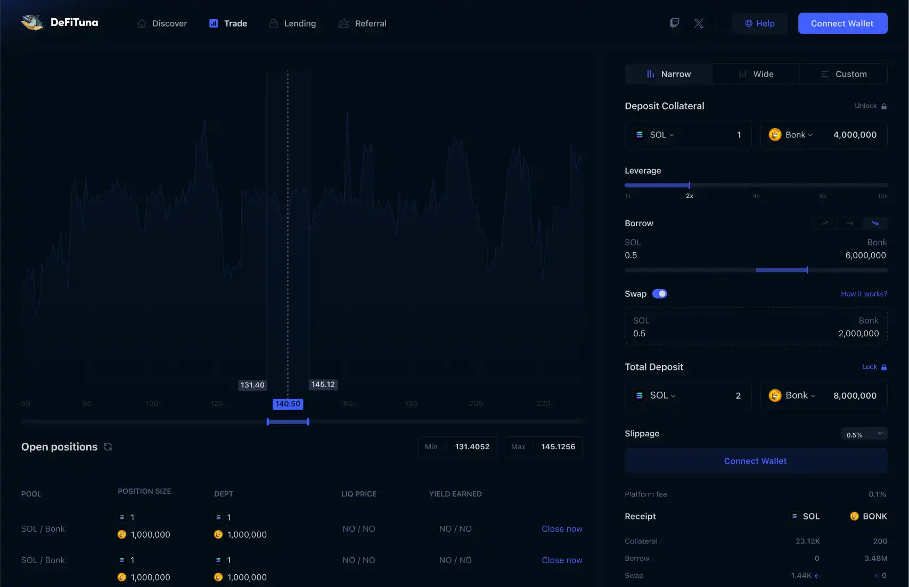Click Connect Wallet in the header
Image resolution: width=909 pixels, height=587 pixels.
tap(842, 23)
